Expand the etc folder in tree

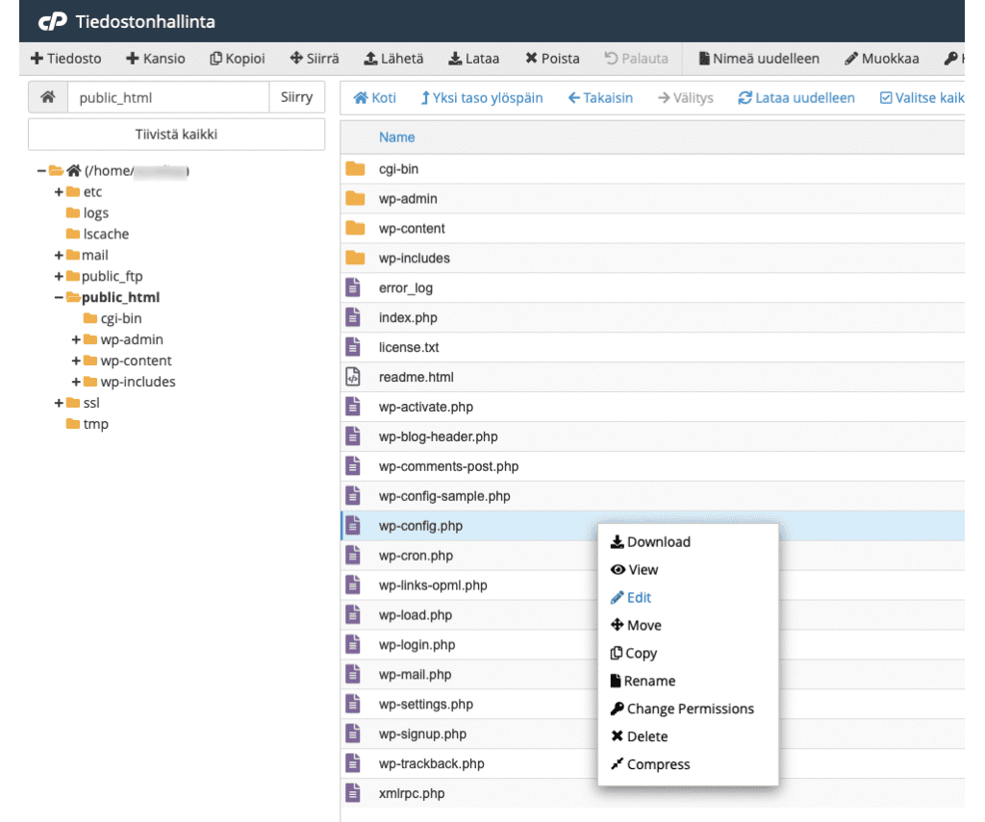tap(60, 192)
